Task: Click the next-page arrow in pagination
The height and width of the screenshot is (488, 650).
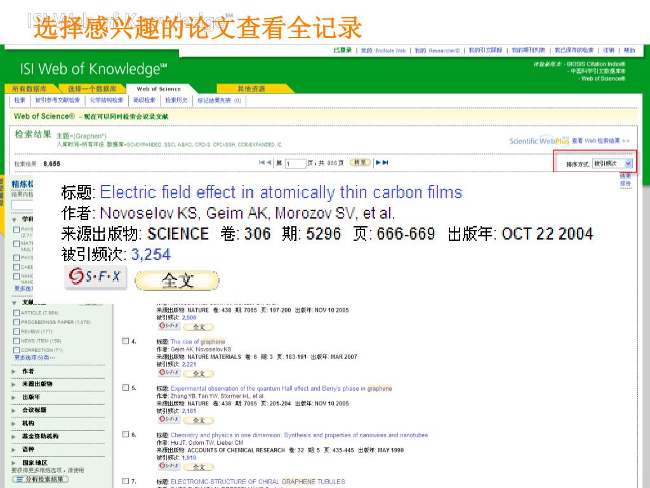Action: [x=378, y=163]
